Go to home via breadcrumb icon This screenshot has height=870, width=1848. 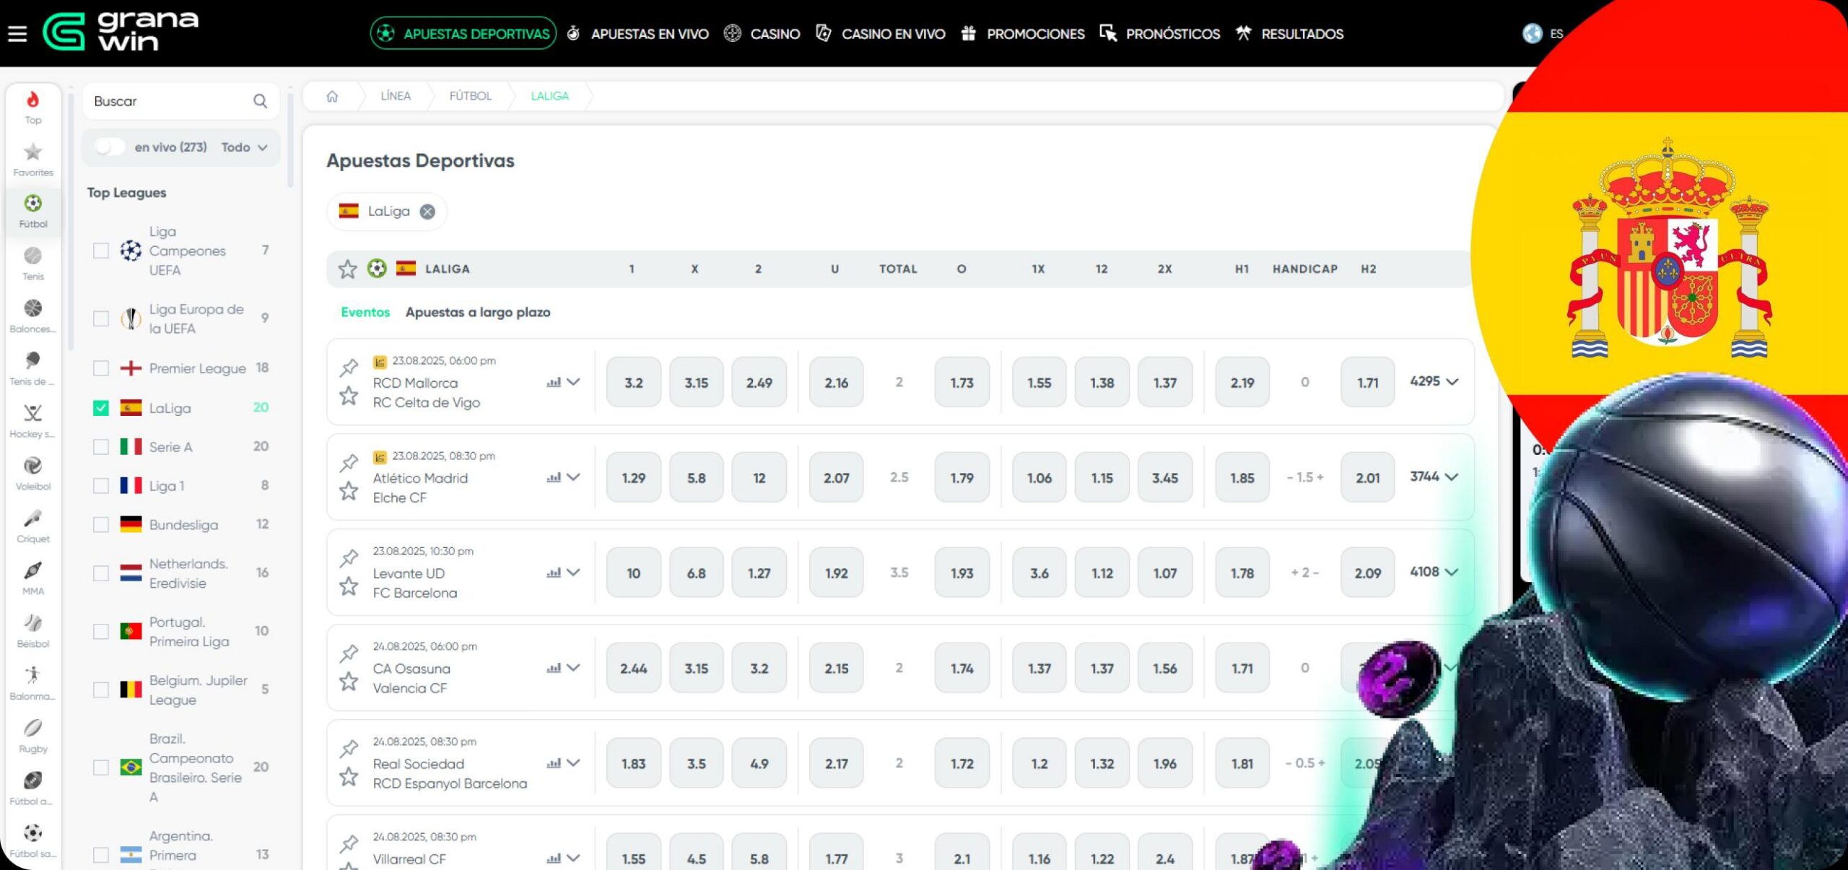tap(332, 96)
